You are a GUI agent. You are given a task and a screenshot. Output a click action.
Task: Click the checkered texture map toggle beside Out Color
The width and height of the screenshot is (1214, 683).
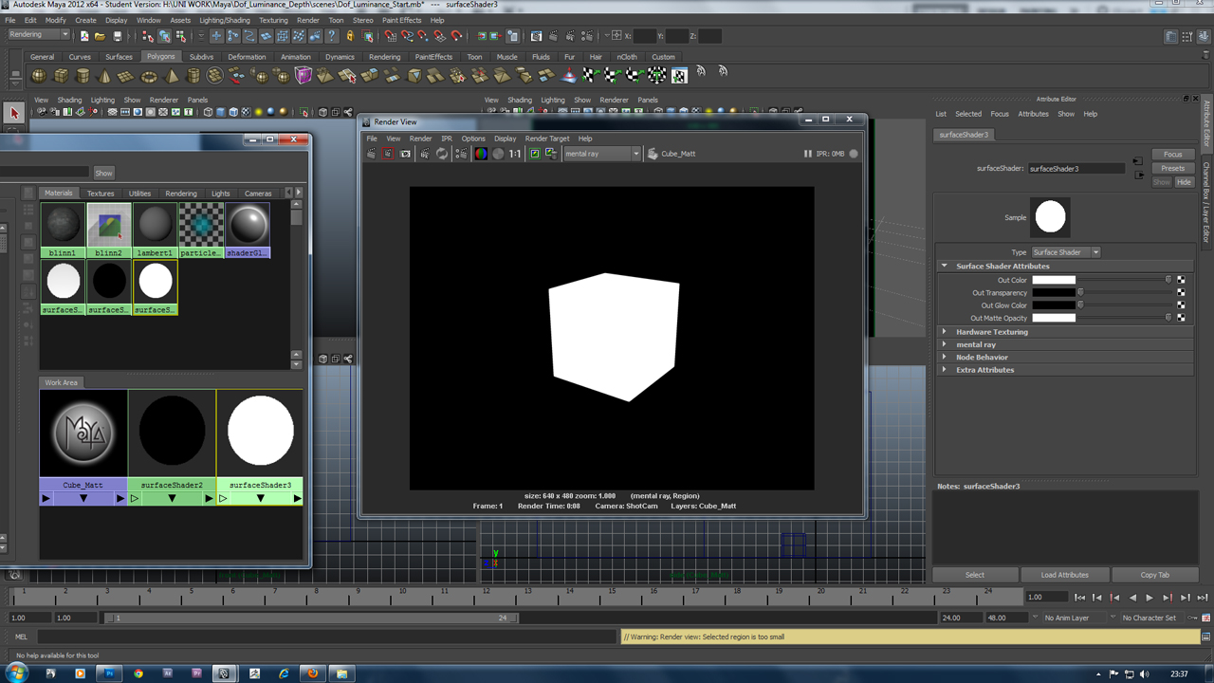point(1179,279)
